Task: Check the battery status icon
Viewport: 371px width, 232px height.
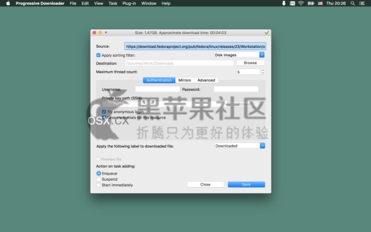Action: point(311,3)
